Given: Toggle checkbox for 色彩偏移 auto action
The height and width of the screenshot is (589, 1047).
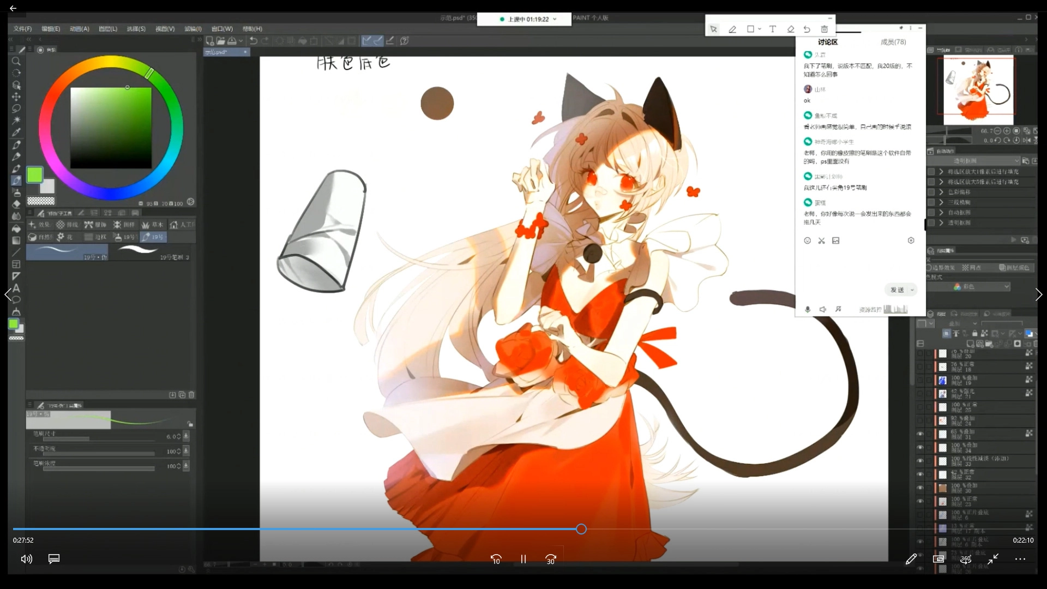Looking at the screenshot, I should click(931, 192).
